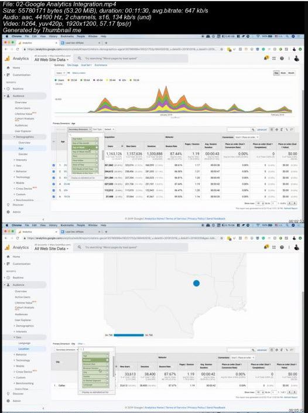
Task: Switch the chart to Week view
Action: [x=283, y=73]
